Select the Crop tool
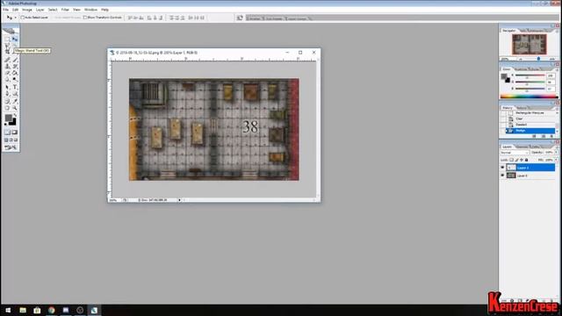Viewport: 562px width, 316px height. pyautogui.click(x=7, y=53)
